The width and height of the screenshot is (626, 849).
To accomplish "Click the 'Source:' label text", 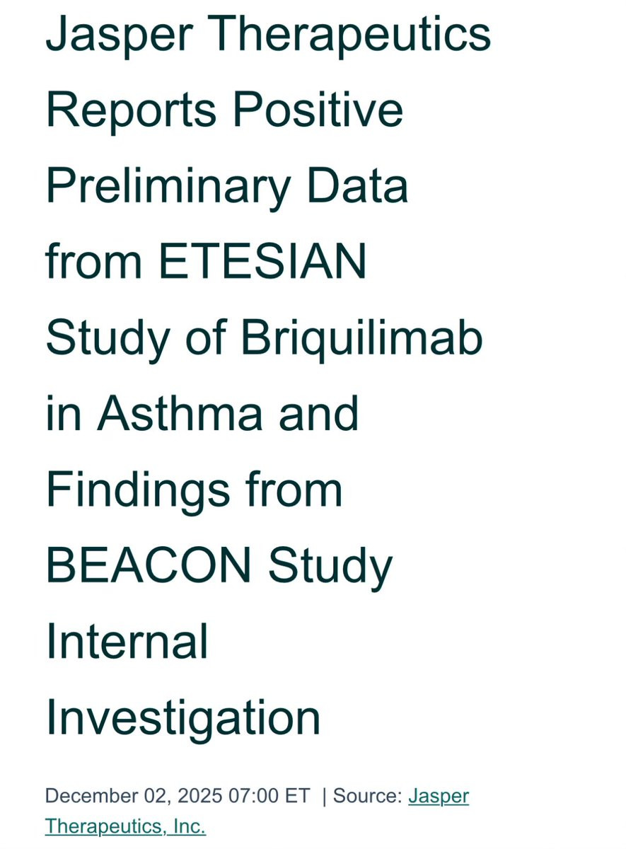I will [367, 796].
